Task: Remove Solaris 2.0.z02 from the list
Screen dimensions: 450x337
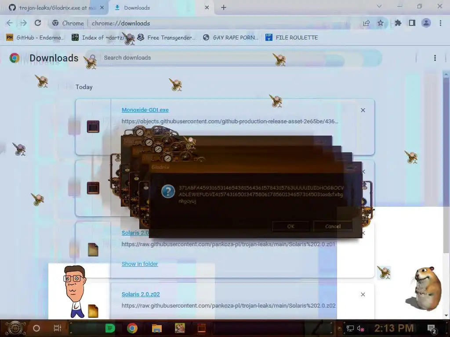Action: click(x=363, y=294)
